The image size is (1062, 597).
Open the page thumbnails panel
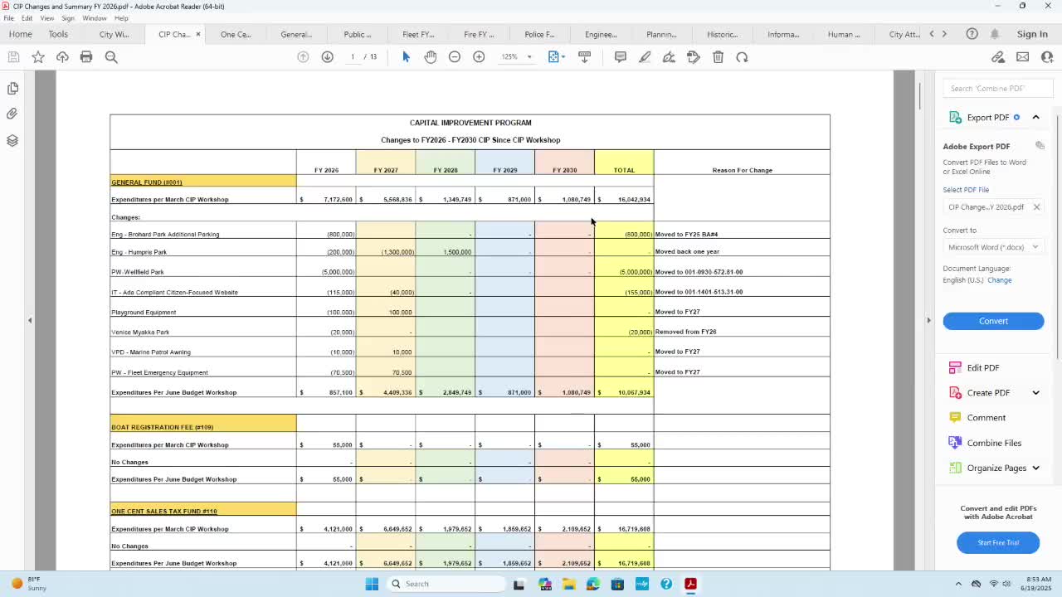point(12,88)
